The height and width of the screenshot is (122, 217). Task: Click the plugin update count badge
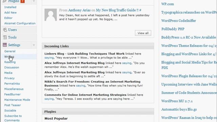tap(23, 1)
